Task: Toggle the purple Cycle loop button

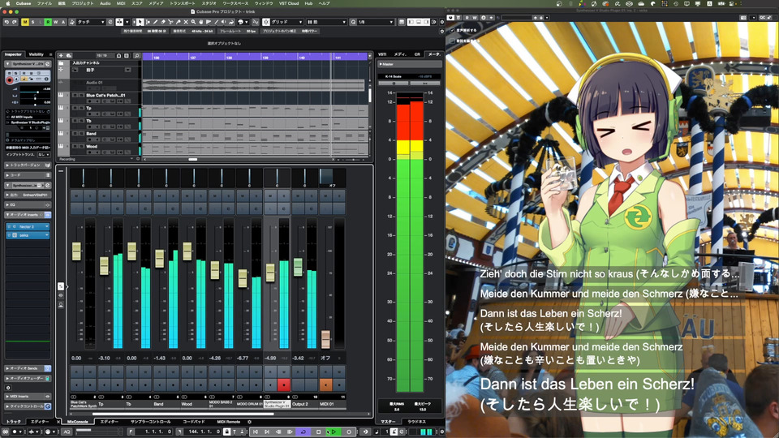Action: [303, 432]
